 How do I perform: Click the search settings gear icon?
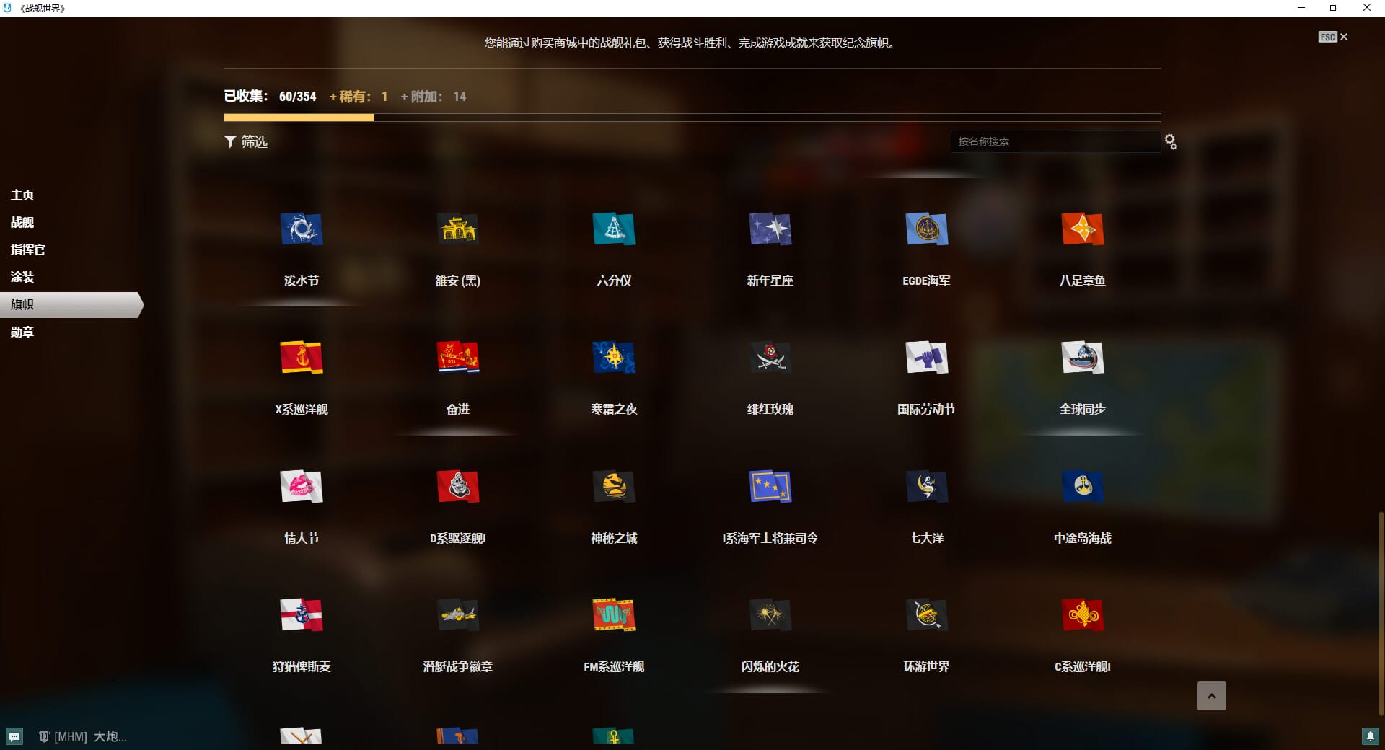(x=1170, y=142)
